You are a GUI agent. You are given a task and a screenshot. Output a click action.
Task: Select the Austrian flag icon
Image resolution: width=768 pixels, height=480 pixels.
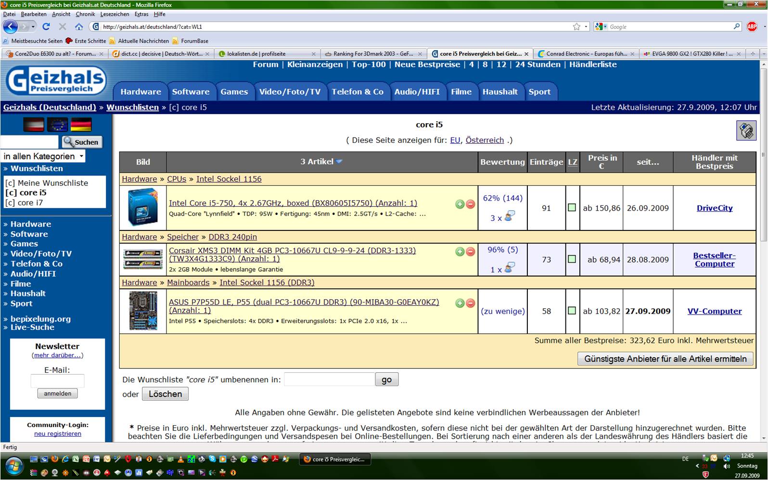click(33, 125)
